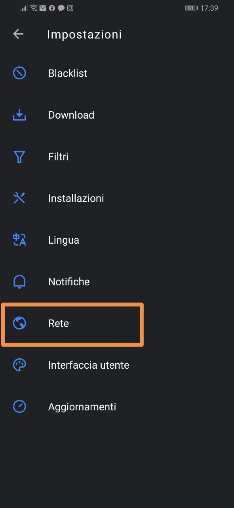The width and height of the screenshot is (234, 508).
Task: Open the Interfaccia utente settings entry
Action: coord(89,365)
